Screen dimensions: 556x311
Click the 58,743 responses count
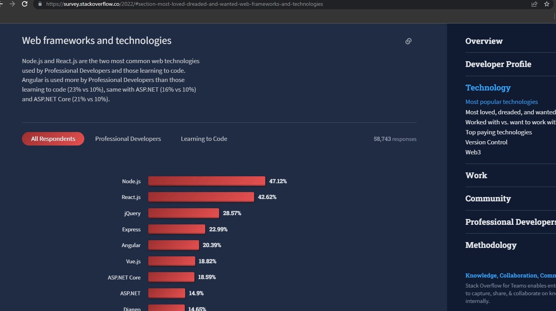[x=395, y=139]
